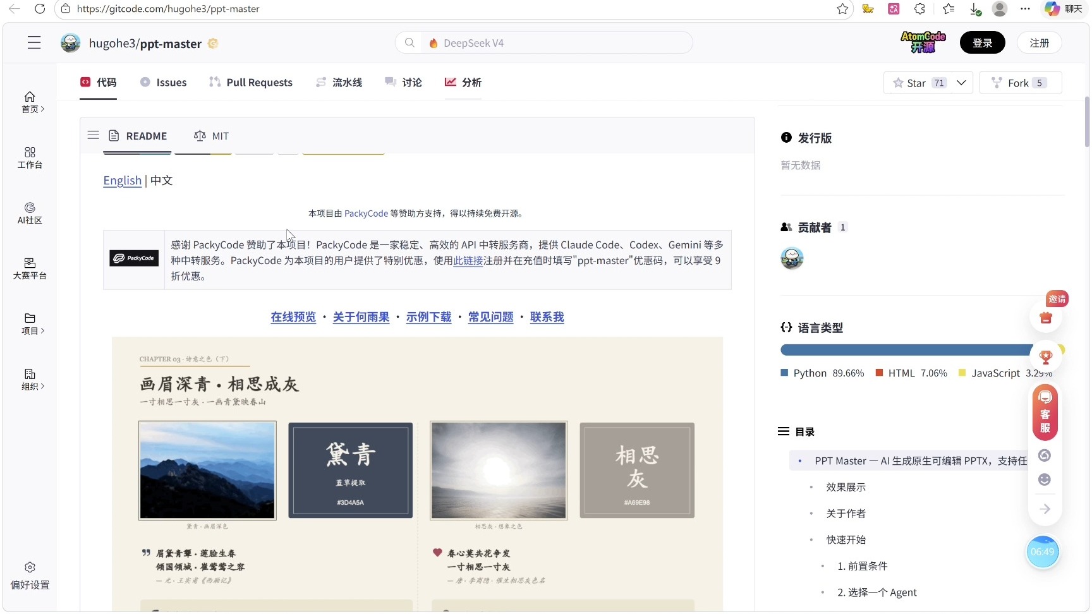The width and height of the screenshot is (1092, 614).
Task: Open 大赛平台 in the sidebar
Action: pyautogui.click(x=30, y=268)
